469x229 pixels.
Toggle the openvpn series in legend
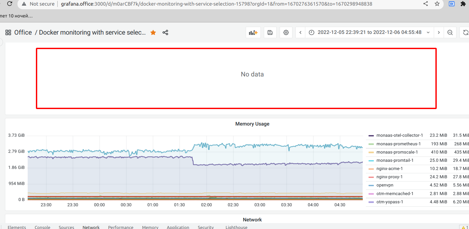(x=385, y=185)
